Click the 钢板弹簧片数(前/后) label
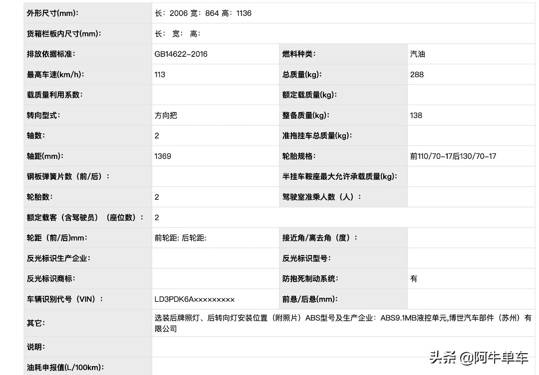 click(x=68, y=177)
